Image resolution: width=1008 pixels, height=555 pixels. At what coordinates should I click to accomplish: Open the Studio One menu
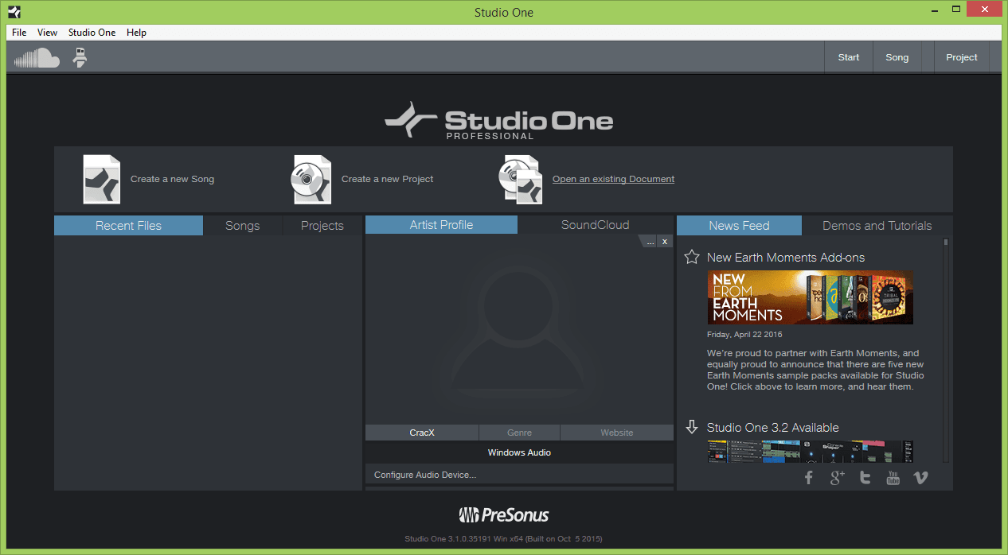(92, 32)
